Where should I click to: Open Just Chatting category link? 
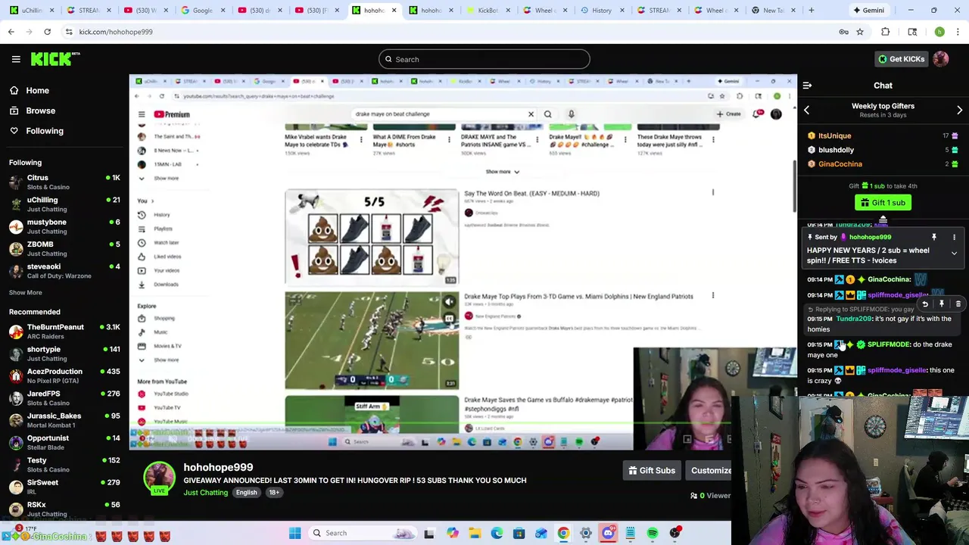coord(205,493)
